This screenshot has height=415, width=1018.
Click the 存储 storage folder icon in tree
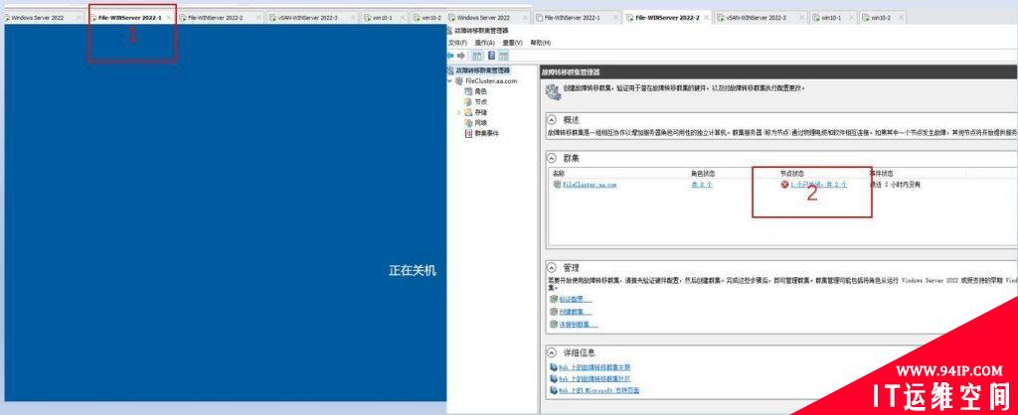click(x=469, y=112)
